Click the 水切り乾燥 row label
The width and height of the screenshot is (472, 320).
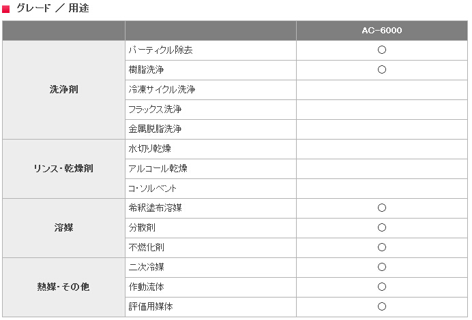tap(150, 148)
